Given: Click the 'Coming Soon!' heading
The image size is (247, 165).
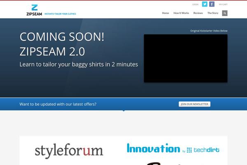Looking at the screenshot, I should click(x=62, y=37).
